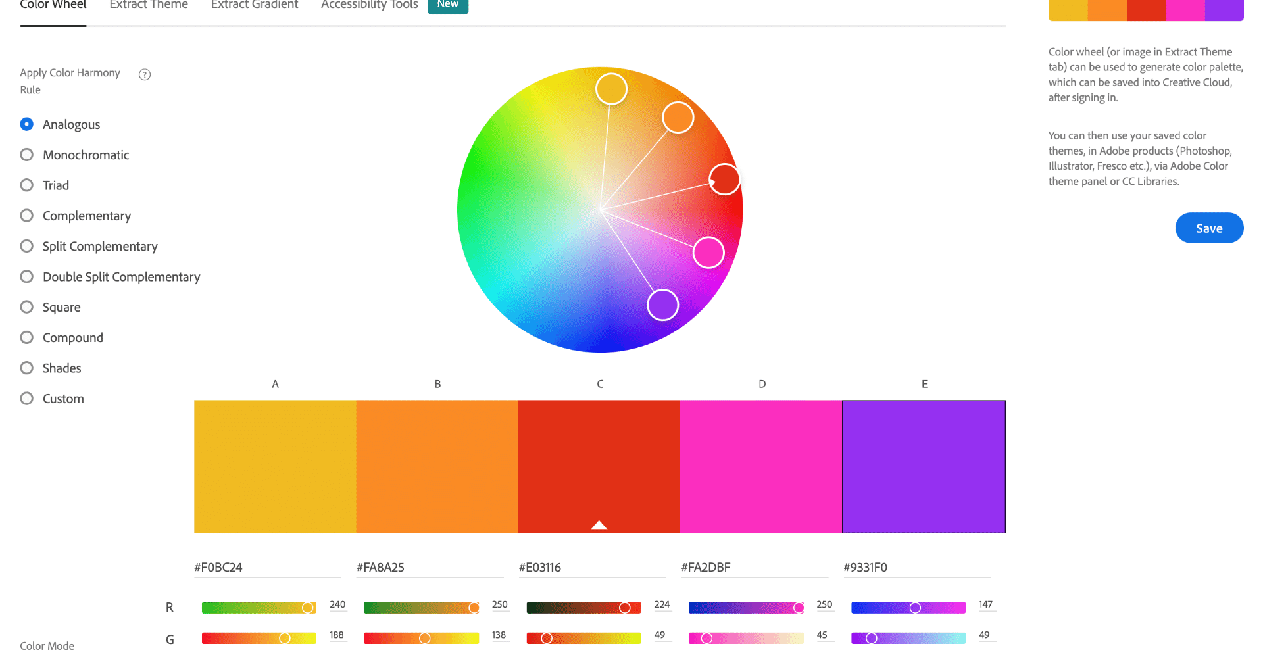Viewport: 1263px width, 661px height.
Task: Click the yellow color wheel handle
Action: 611,89
